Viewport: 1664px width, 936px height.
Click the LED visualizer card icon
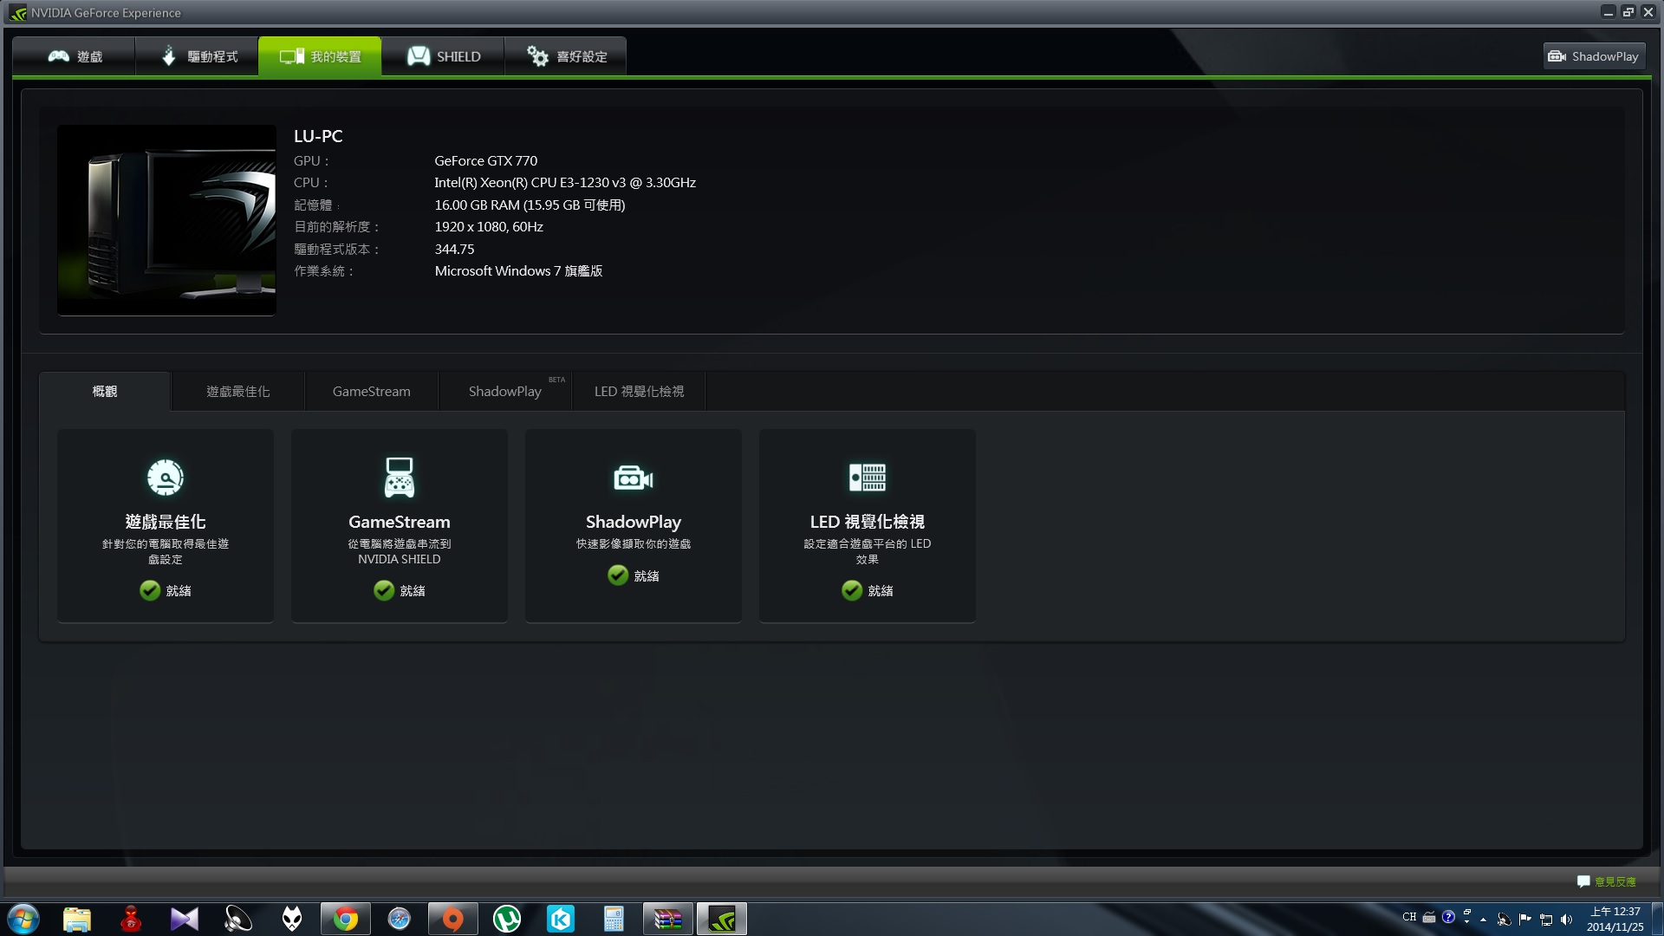(868, 477)
